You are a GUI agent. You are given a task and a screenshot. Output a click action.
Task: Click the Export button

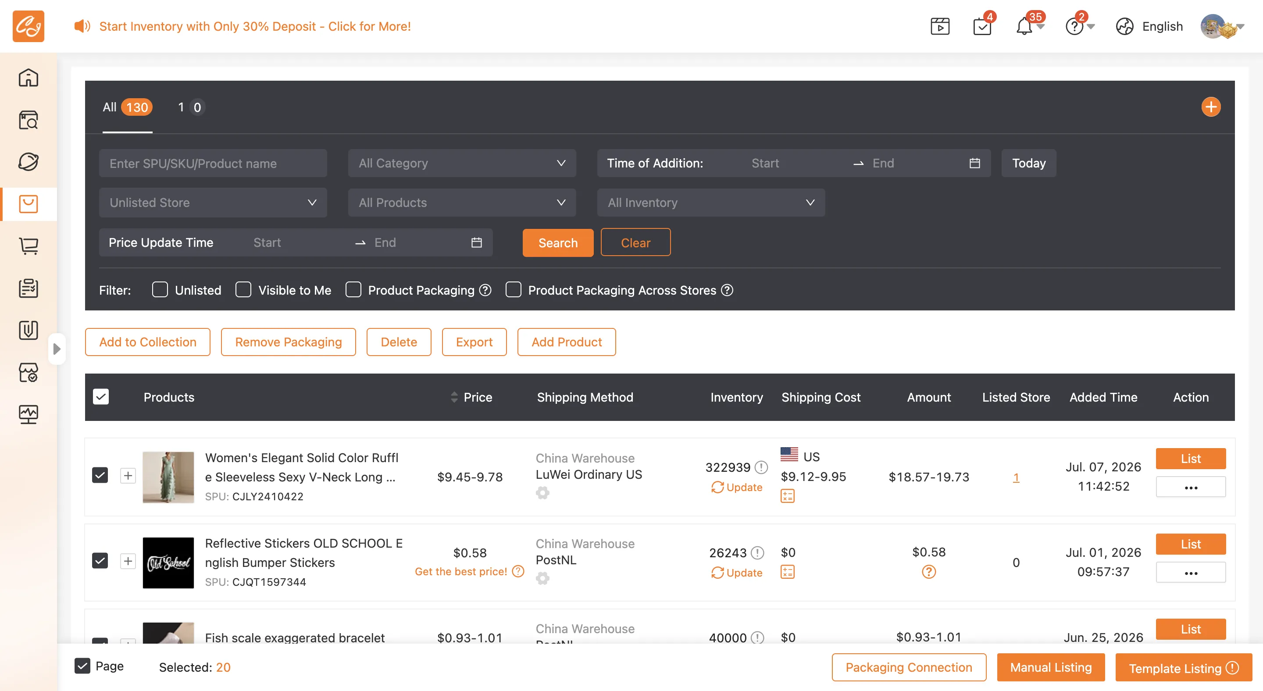(x=474, y=342)
